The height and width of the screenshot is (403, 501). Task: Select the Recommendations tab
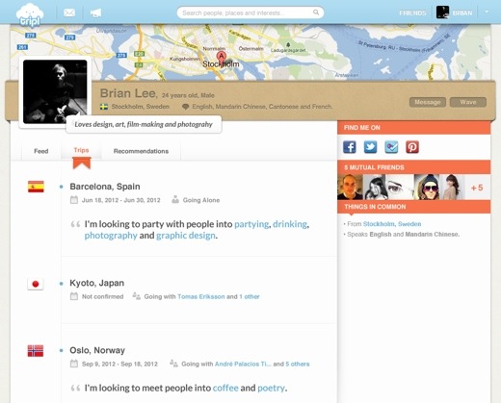141,151
